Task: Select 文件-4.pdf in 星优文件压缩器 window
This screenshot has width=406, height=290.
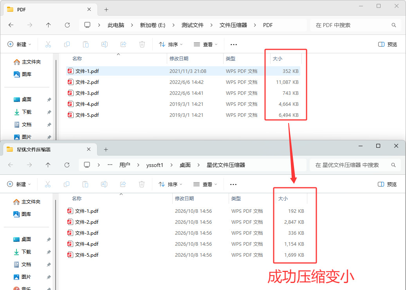Action: (186, 244)
